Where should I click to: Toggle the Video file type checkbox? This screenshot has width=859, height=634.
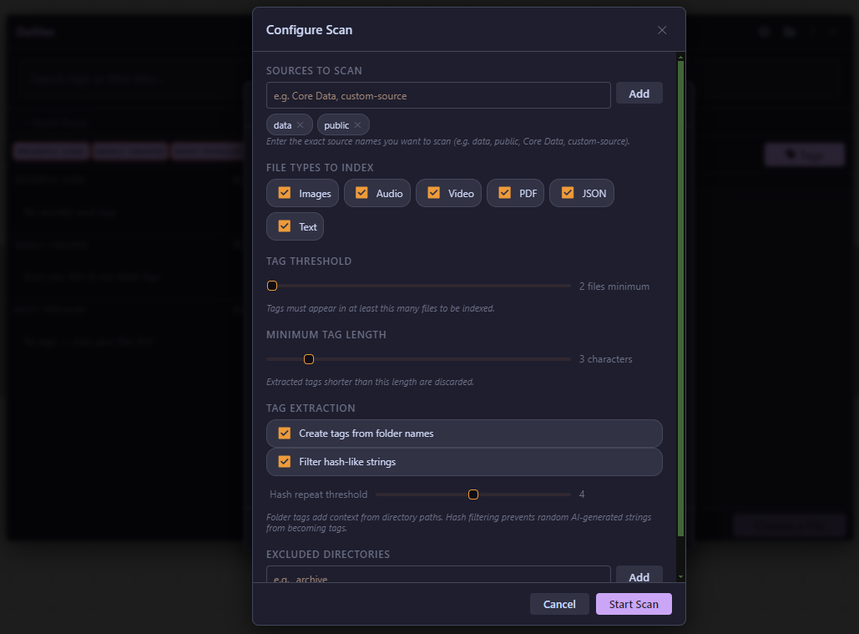click(433, 193)
